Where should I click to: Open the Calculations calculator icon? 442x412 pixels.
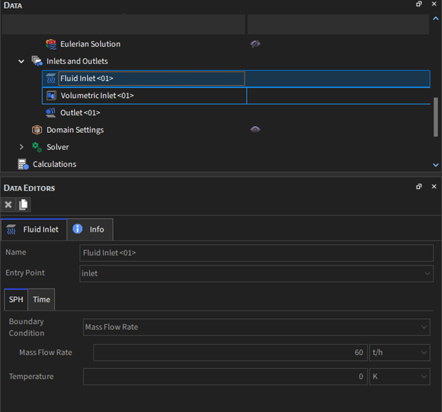23,164
